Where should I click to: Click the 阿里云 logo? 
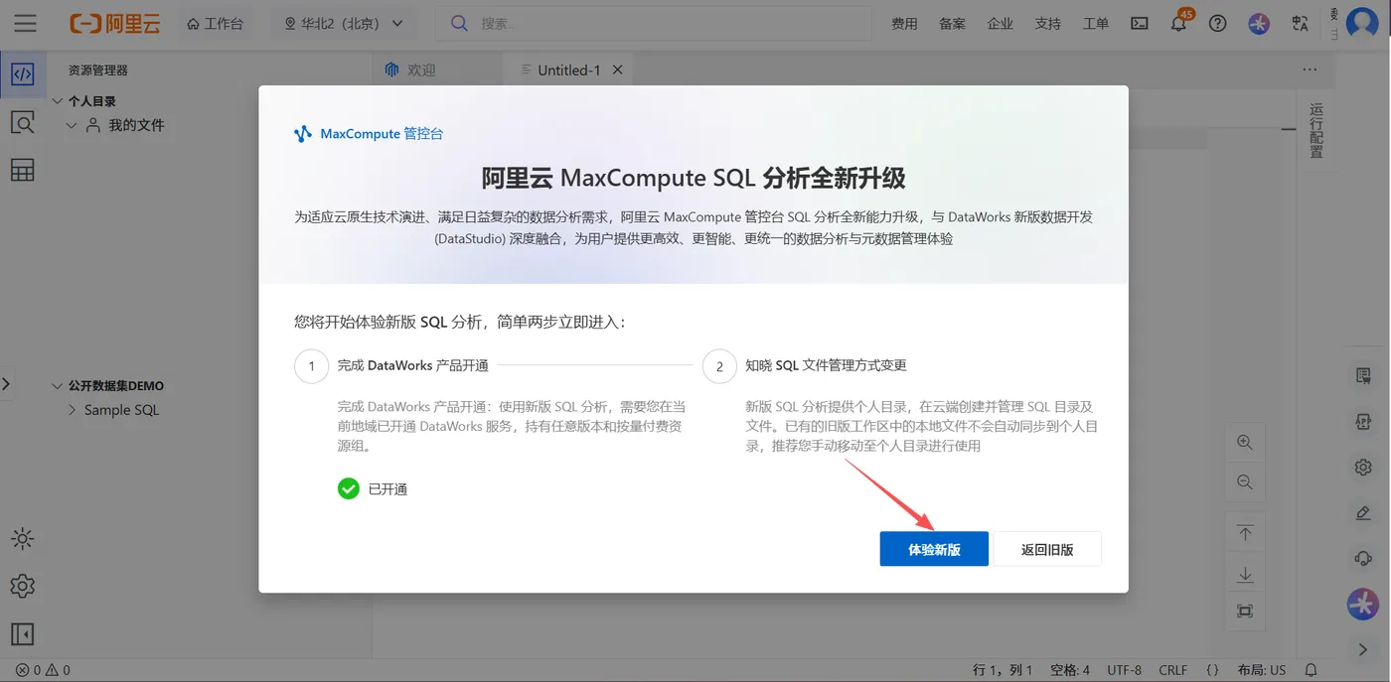pyautogui.click(x=115, y=23)
